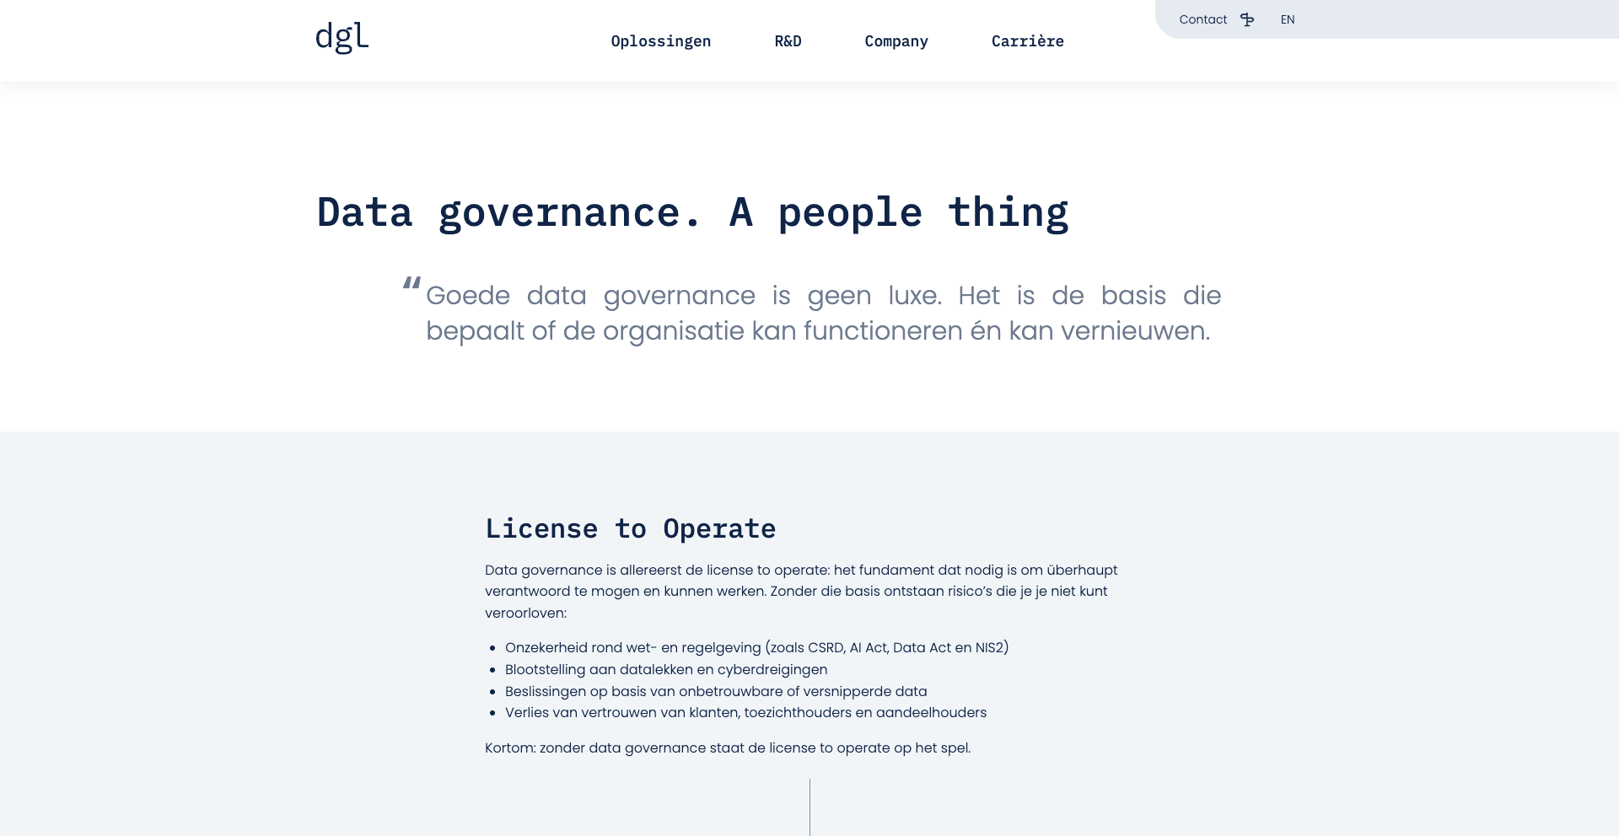Click the heading Data governance. A people thing
The image size is (1619, 836).
[691, 212]
